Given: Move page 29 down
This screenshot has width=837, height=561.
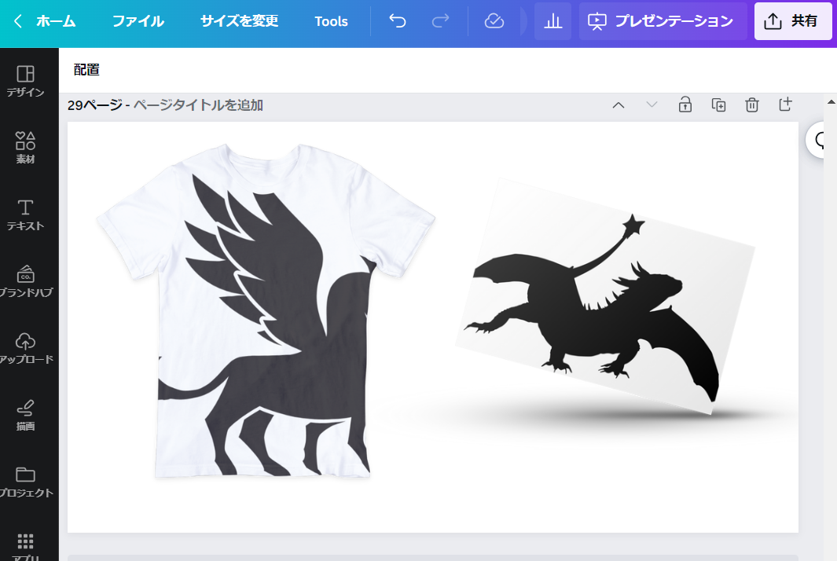Looking at the screenshot, I should 652,104.
